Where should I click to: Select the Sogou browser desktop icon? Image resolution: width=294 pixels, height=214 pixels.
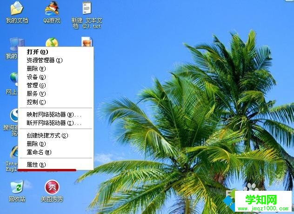coord(14,116)
